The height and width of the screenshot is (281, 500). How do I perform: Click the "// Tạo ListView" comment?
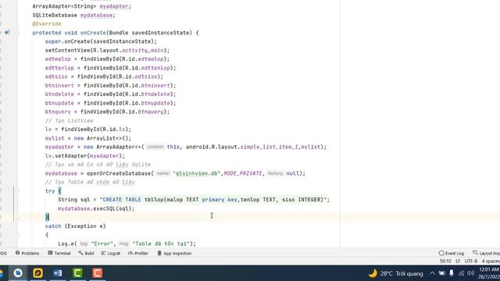70,121
